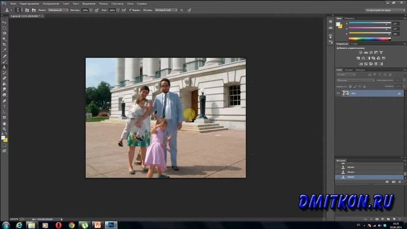Select the Quick Selection tool
The height and width of the screenshot is (229, 407).
tap(4, 39)
